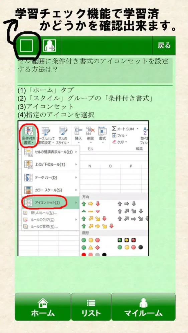
Task: Click テーブルとして書式設定 icon in Excel image
Action: coord(46,136)
